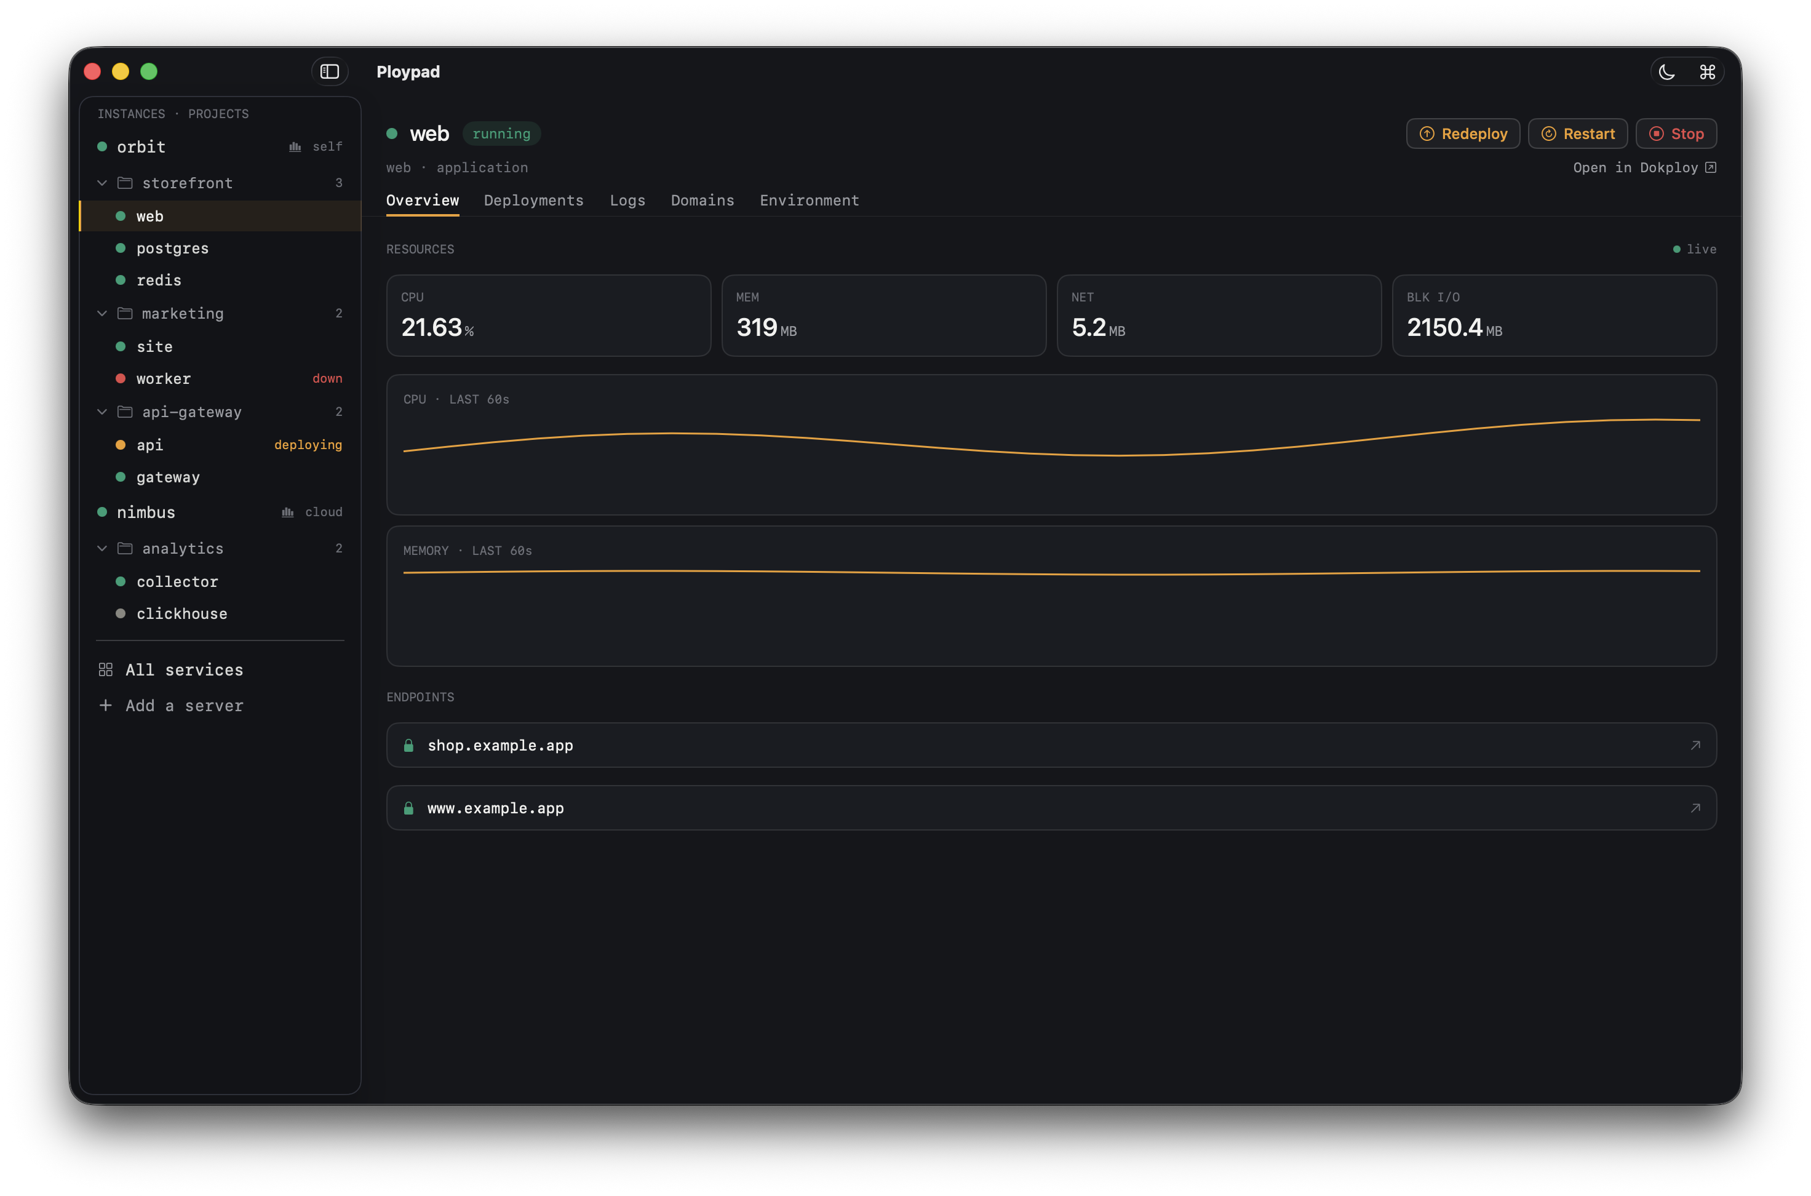Click the external link icon after Open in Dokploy
The width and height of the screenshot is (1811, 1196).
click(x=1710, y=168)
